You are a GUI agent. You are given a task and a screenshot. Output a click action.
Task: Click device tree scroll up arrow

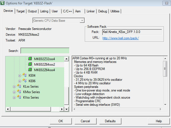click(x=66, y=59)
